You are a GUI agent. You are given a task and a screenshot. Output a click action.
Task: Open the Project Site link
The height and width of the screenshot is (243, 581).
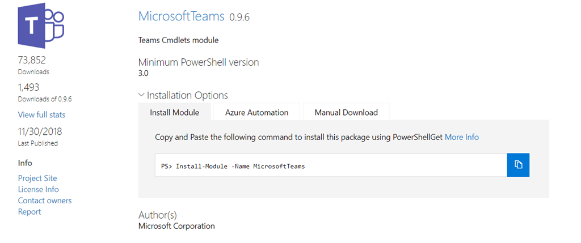37,178
